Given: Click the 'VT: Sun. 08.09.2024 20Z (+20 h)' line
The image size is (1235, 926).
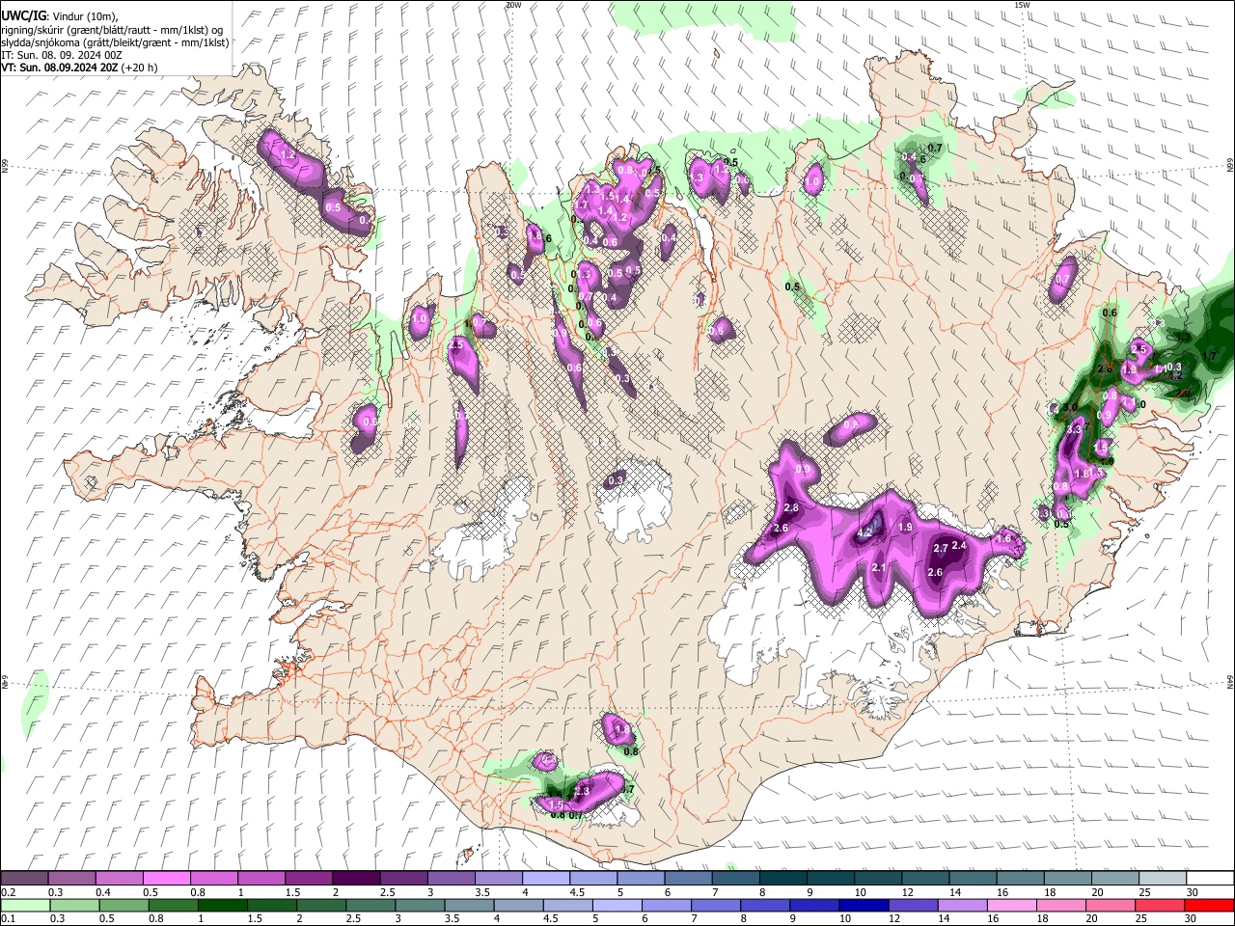Looking at the screenshot, I should pos(79,68).
